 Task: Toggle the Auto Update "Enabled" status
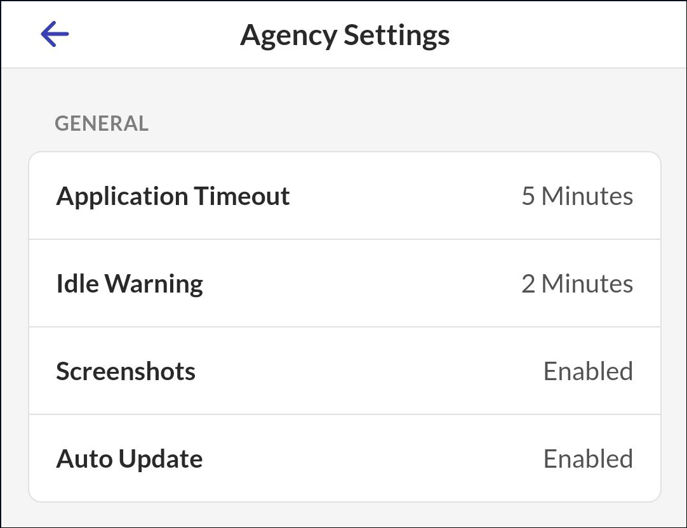(x=588, y=459)
